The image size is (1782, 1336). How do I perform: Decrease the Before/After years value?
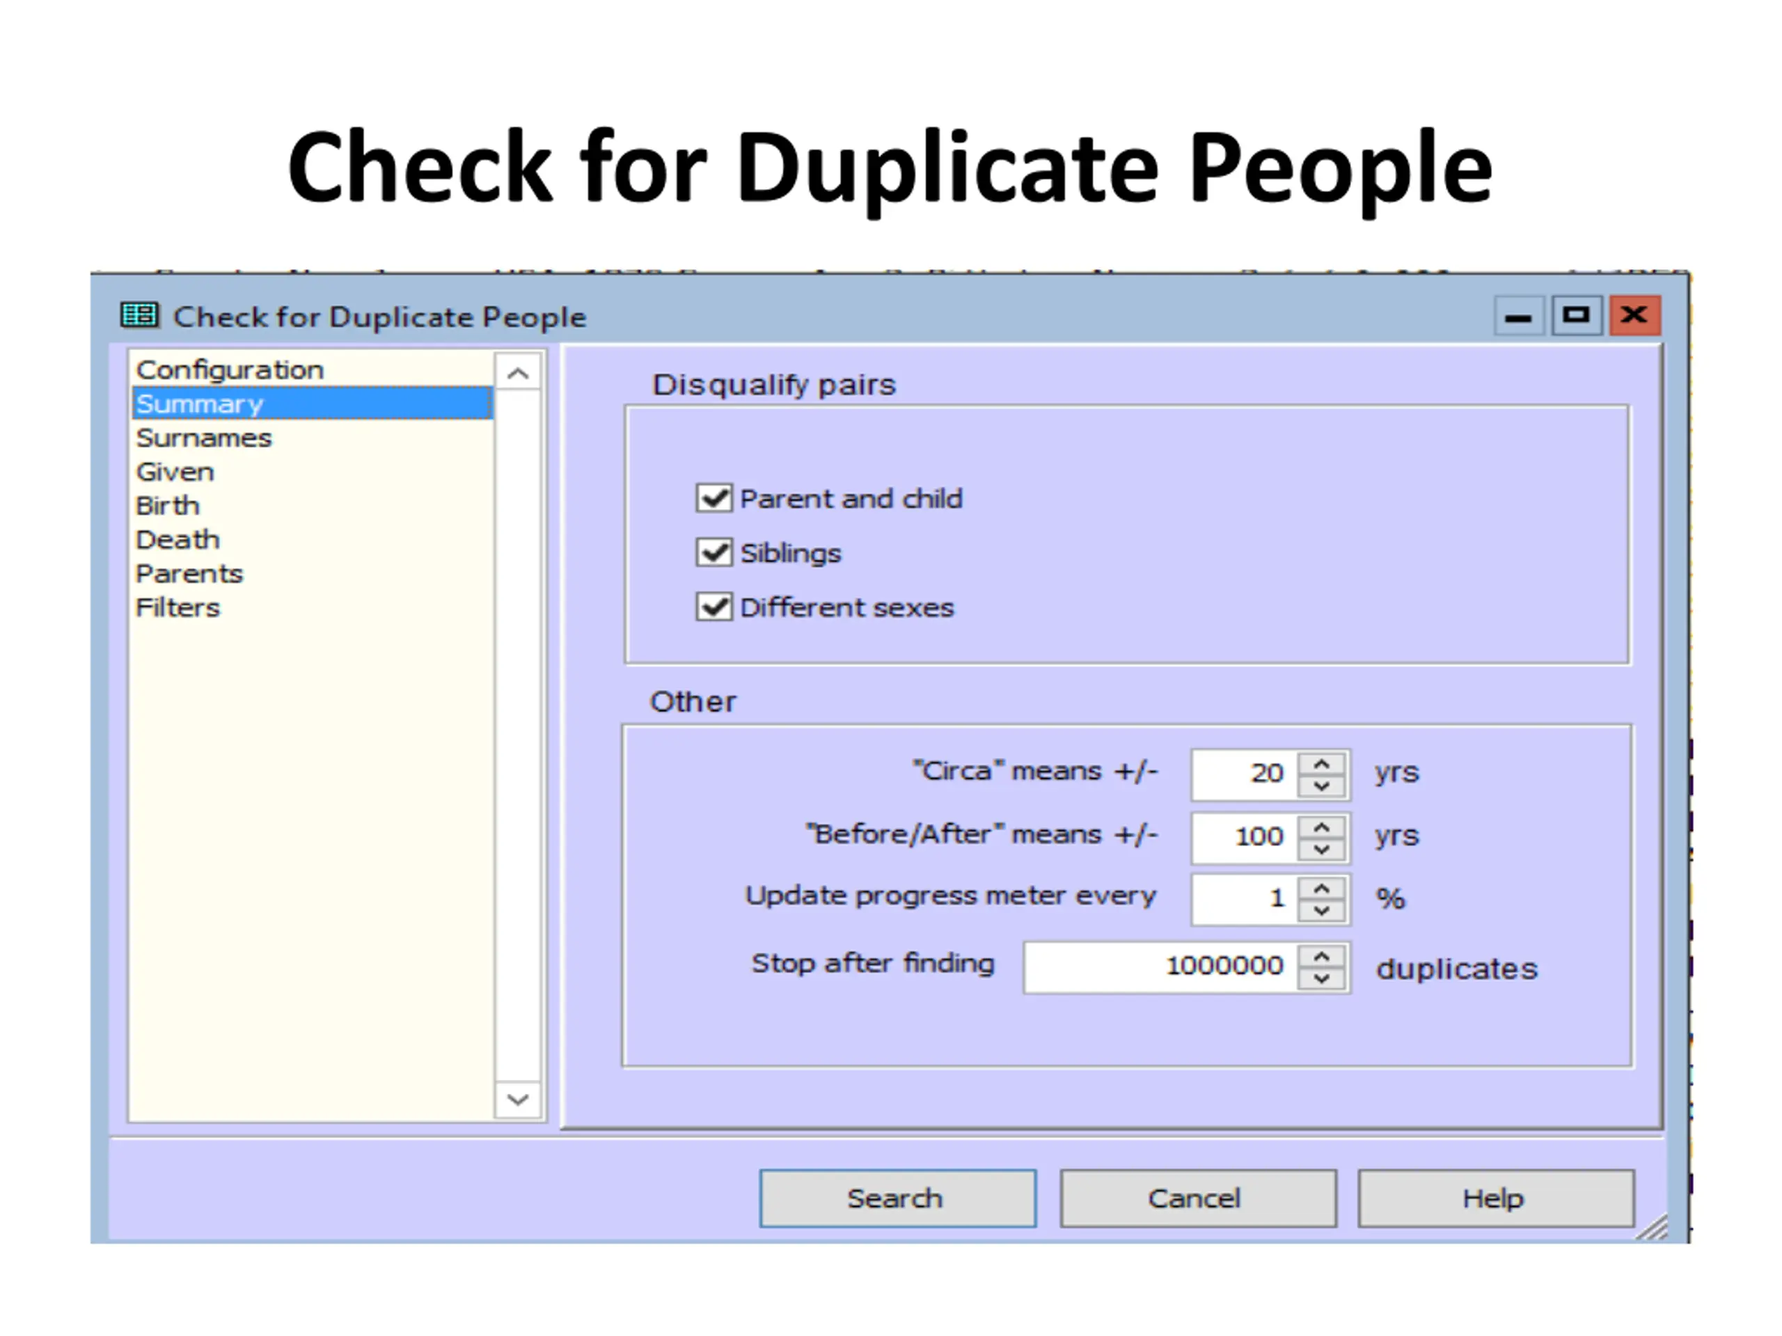(1321, 849)
